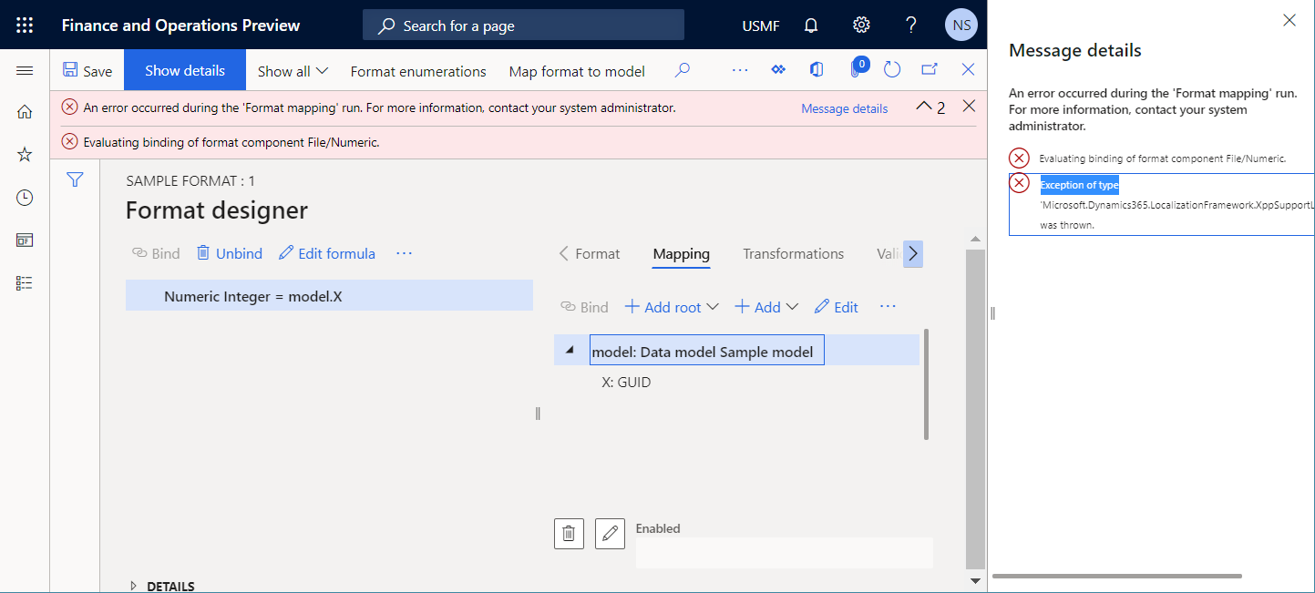Open the Office app launcher
Image resolution: width=1315 pixels, height=593 pixels.
[25, 25]
